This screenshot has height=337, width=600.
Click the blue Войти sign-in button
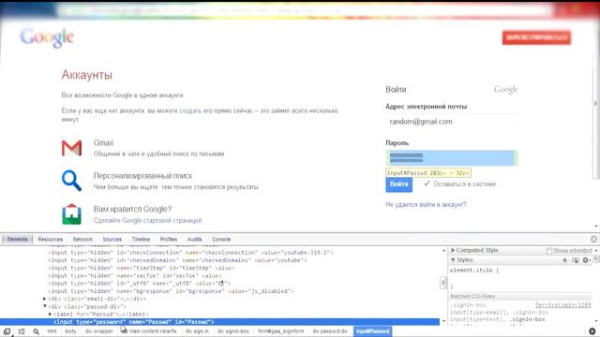(398, 184)
